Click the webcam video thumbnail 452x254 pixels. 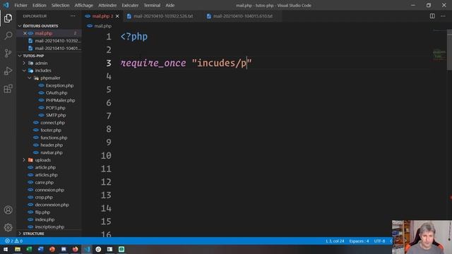coord(422,237)
